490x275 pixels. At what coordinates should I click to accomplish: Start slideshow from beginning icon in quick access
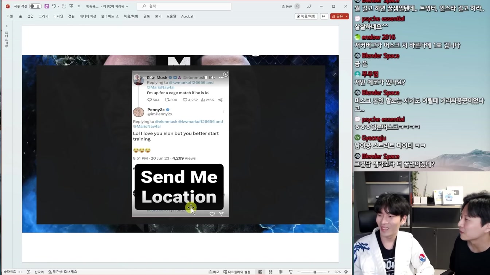[x=71, y=6]
